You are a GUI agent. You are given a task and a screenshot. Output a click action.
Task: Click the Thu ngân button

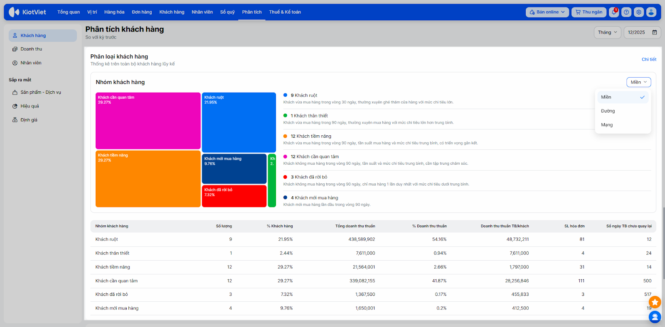tap(589, 12)
